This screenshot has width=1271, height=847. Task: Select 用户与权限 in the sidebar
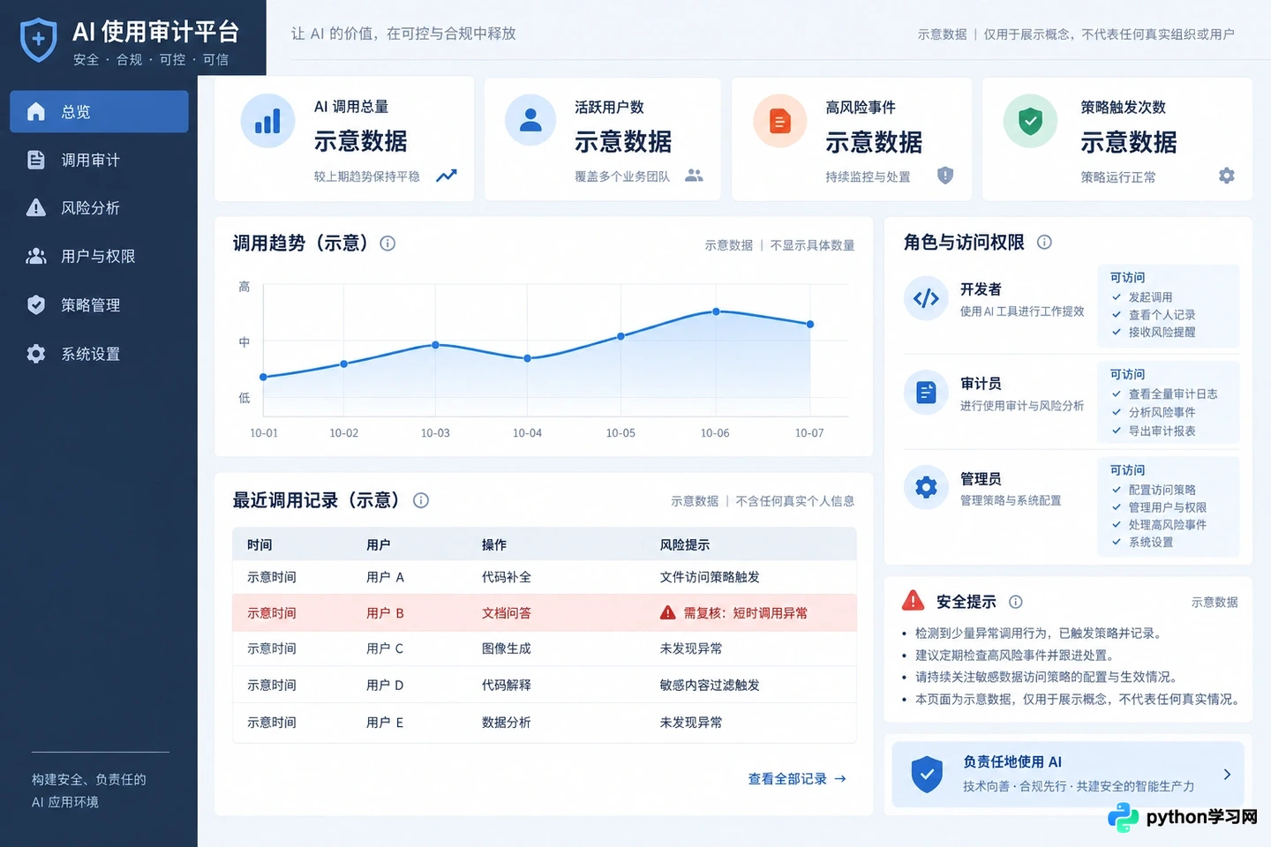coord(99,256)
